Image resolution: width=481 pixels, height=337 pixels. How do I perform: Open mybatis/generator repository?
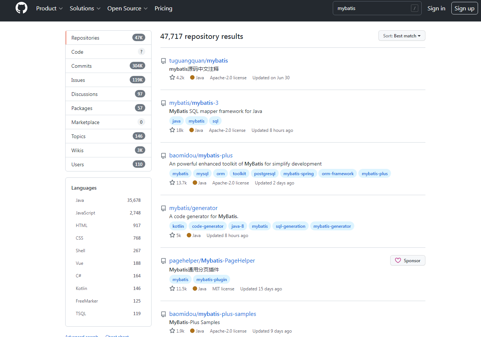pos(193,208)
